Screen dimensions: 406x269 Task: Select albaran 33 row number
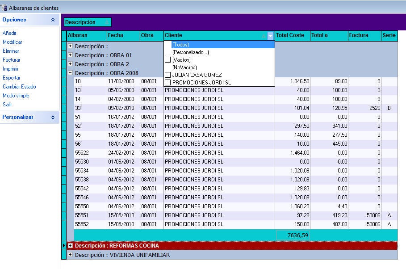click(90, 108)
